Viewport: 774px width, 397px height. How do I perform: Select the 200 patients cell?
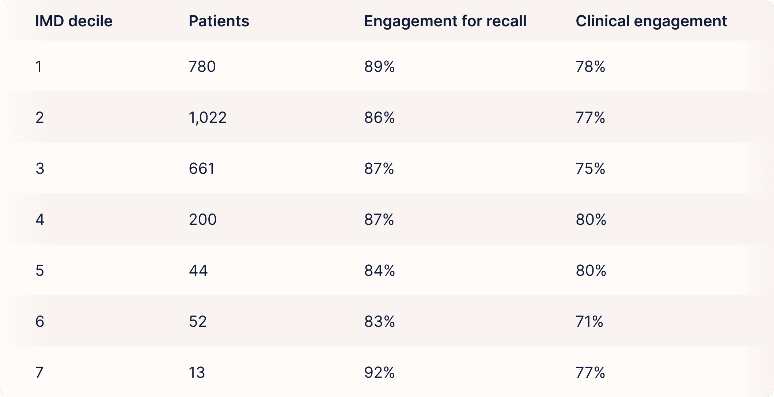pos(203,220)
